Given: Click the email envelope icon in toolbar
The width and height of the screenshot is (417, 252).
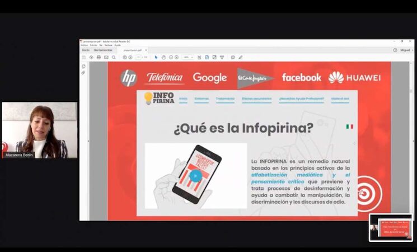Looking at the screenshot, I should 106,57.
